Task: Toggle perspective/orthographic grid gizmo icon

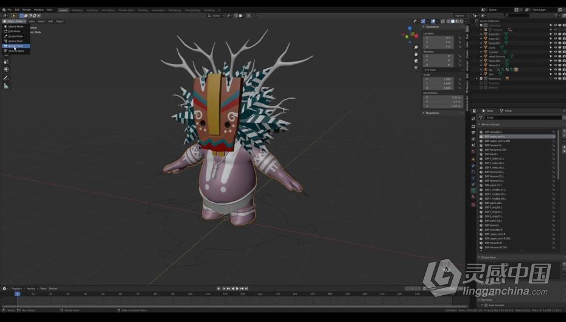Action: point(416,68)
